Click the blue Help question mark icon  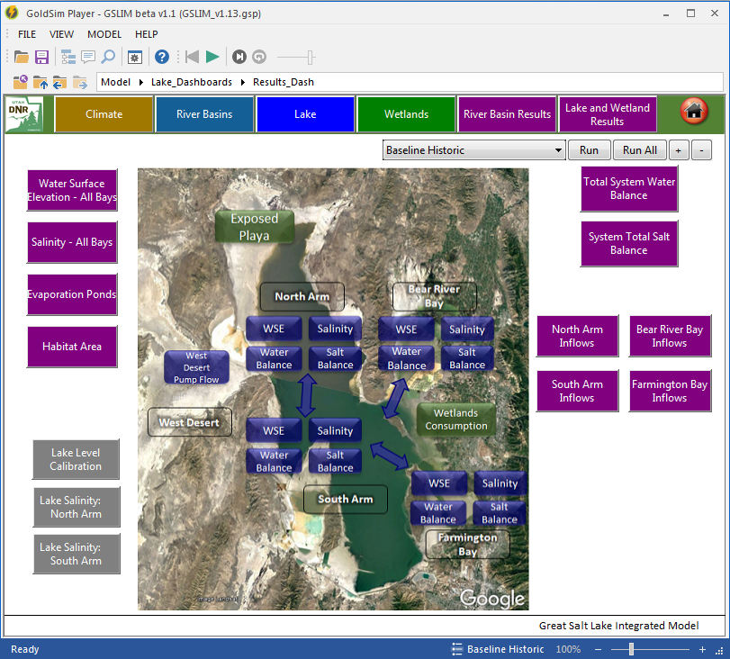[161, 58]
